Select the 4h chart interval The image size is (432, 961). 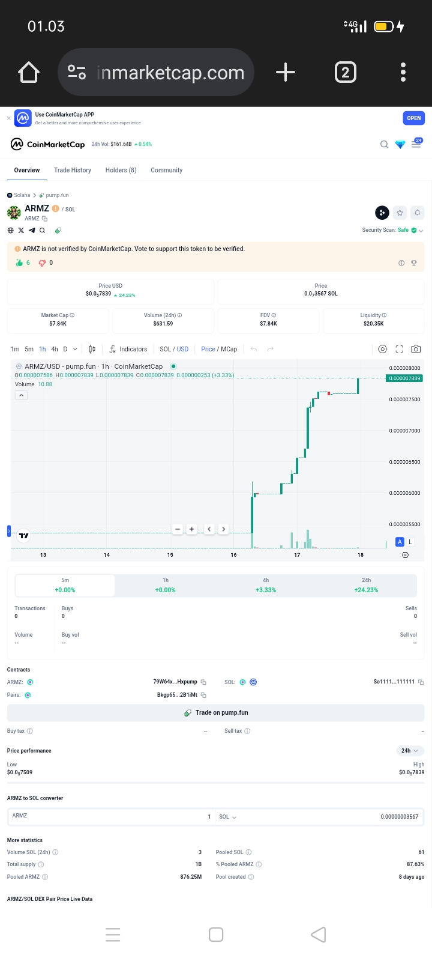[x=55, y=349]
